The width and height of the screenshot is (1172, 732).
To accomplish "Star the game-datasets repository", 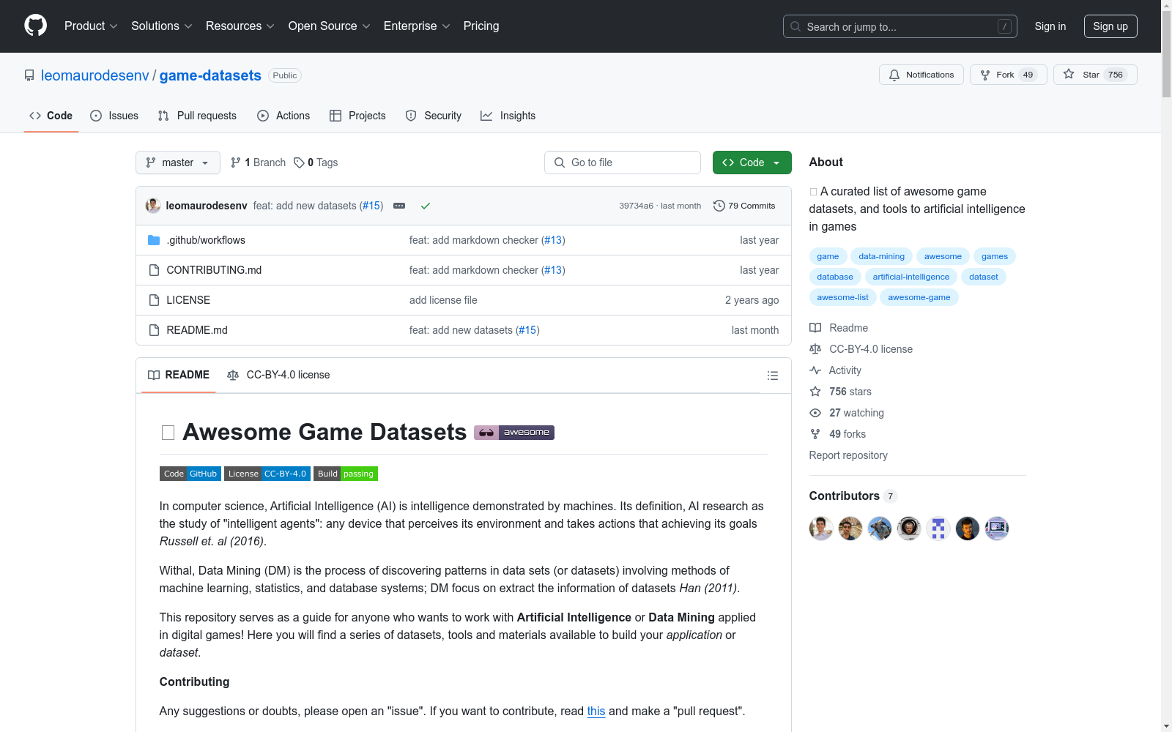I will click(1095, 75).
